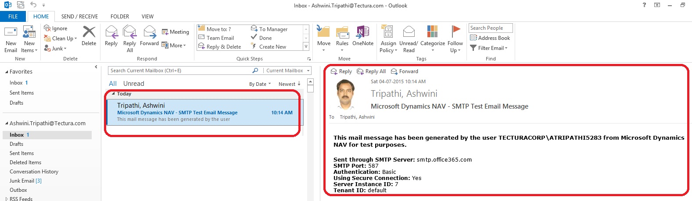
Task: Click the Search People field
Action: pos(491,28)
